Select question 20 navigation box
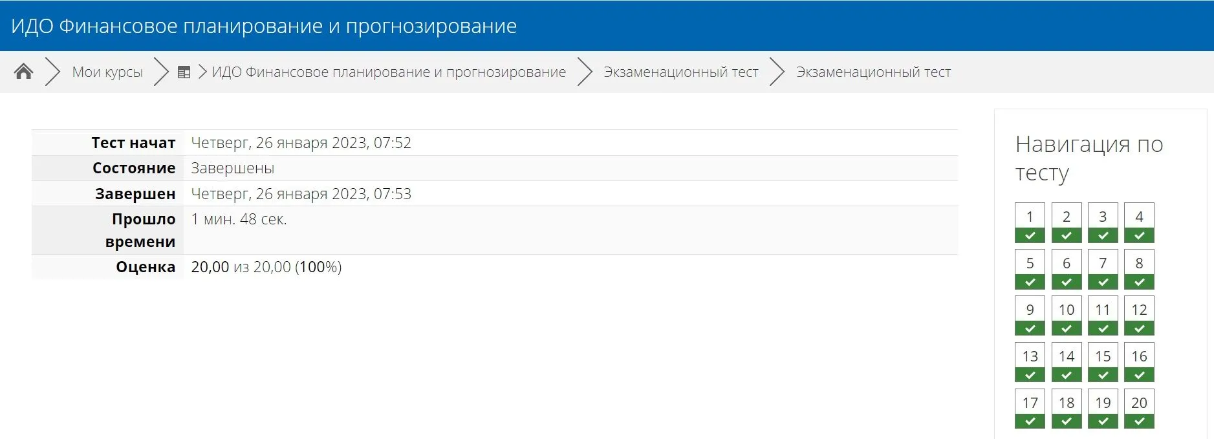Viewport: 1214px width, 439px height. (x=1139, y=409)
